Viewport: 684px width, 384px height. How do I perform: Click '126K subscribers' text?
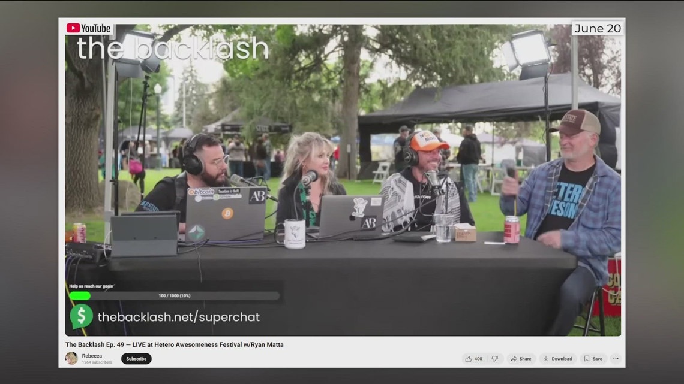point(97,362)
